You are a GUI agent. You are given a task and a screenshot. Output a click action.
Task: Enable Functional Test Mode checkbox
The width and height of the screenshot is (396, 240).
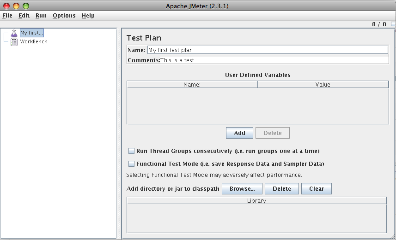pos(131,164)
